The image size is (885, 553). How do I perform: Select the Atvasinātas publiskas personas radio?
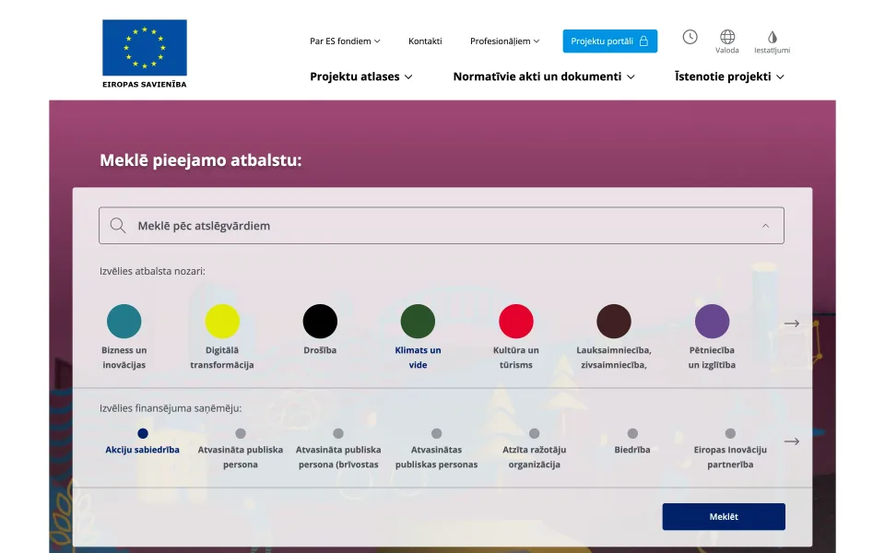point(436,433)
